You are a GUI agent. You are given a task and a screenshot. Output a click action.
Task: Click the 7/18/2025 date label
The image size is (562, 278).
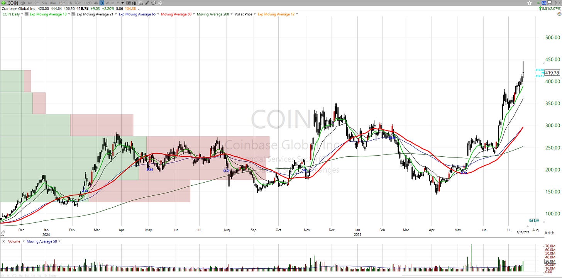click(x=523, y=232)
